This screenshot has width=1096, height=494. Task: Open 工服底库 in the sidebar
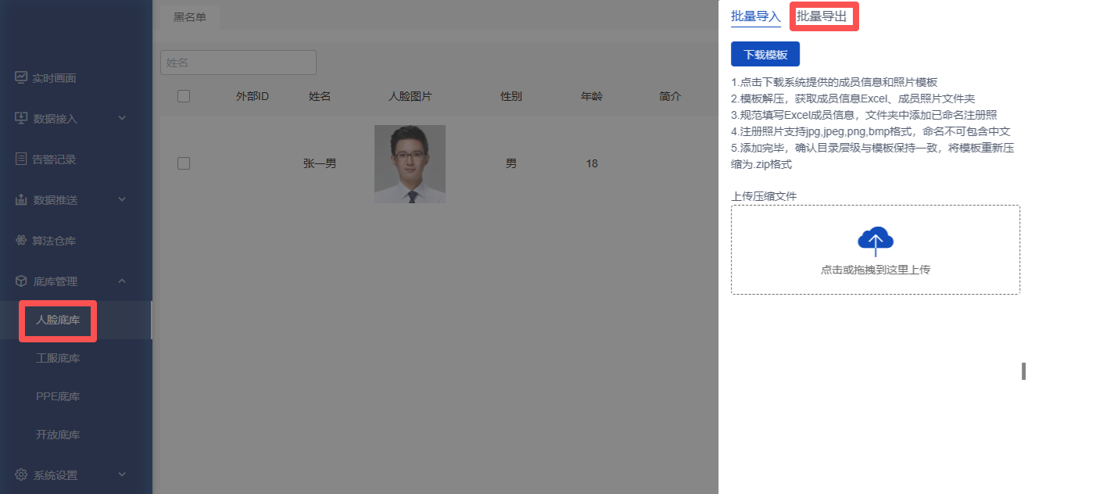coord(58,358)
